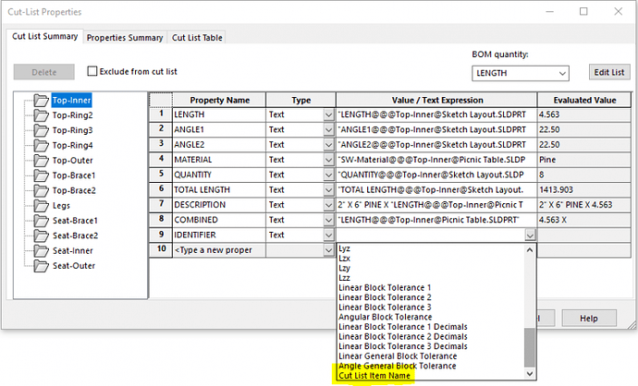638x386 pixels.
Task: Click the dropdown list vertical scrollbar thumb
Action: (530, 347)
